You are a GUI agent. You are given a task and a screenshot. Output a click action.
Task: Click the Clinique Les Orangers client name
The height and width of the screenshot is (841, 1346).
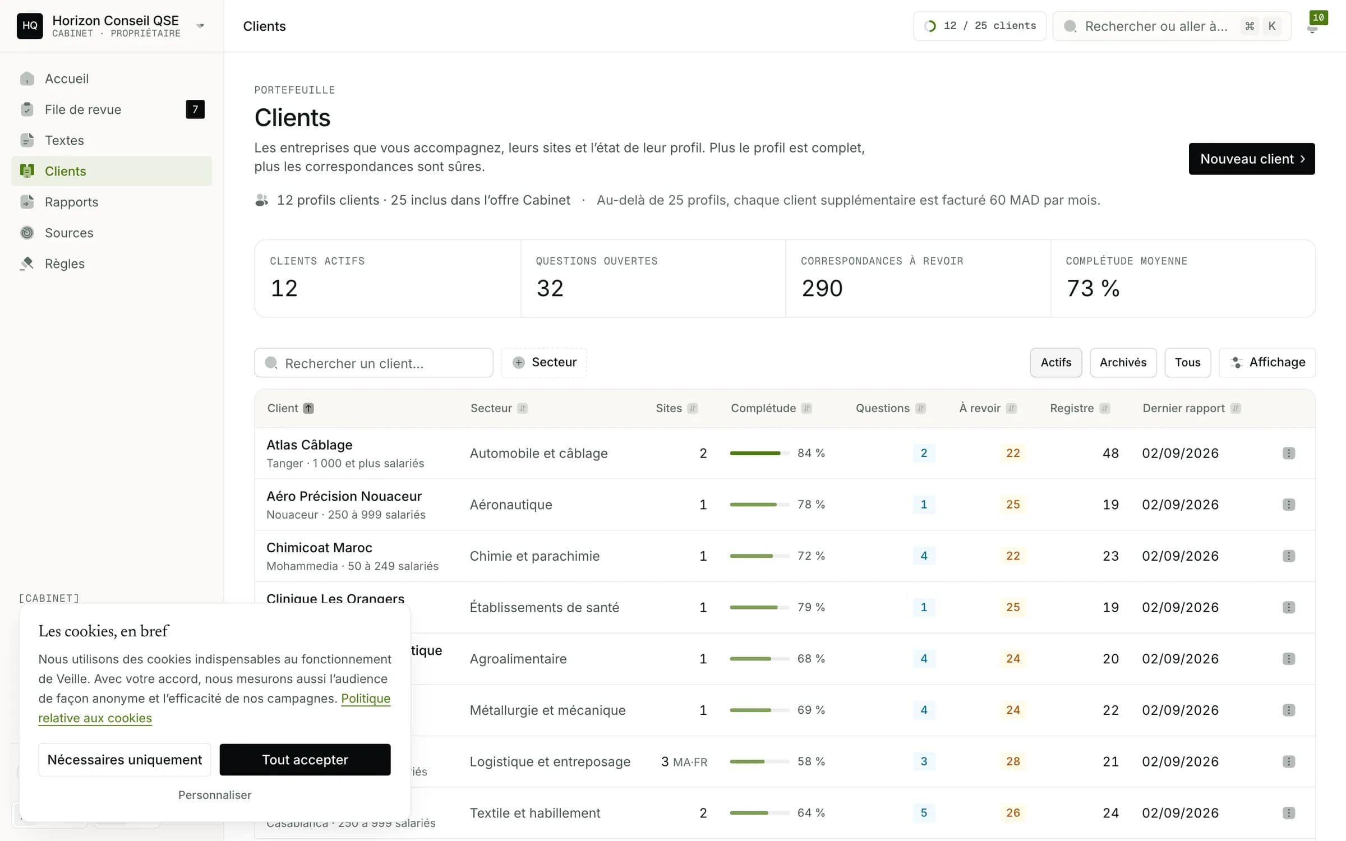[335, 598]
